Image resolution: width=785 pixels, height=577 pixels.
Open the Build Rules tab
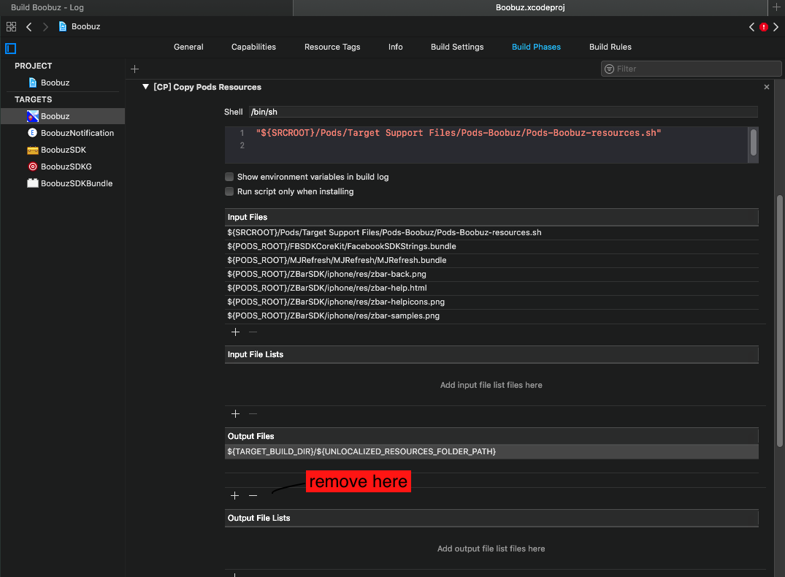point(610,47)
